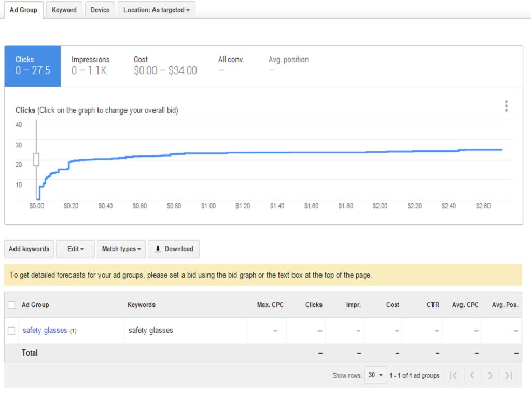Go to next page of results
This screenshot has height=398, width=531.
click(490, 375)
